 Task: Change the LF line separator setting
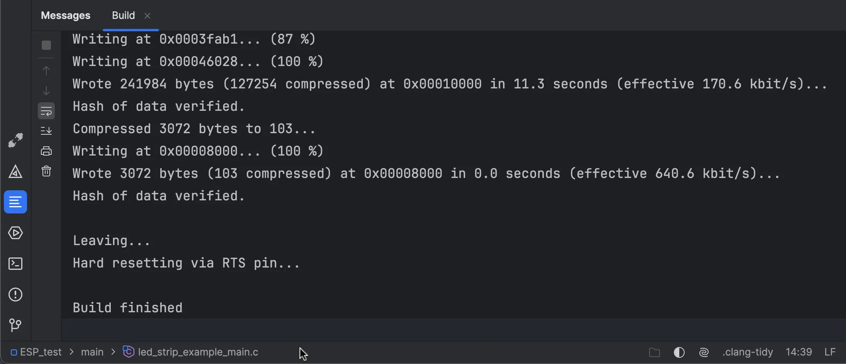[830, 352]
